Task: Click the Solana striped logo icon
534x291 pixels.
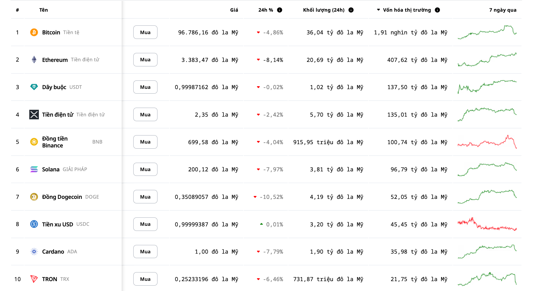Action: (34, 169)
